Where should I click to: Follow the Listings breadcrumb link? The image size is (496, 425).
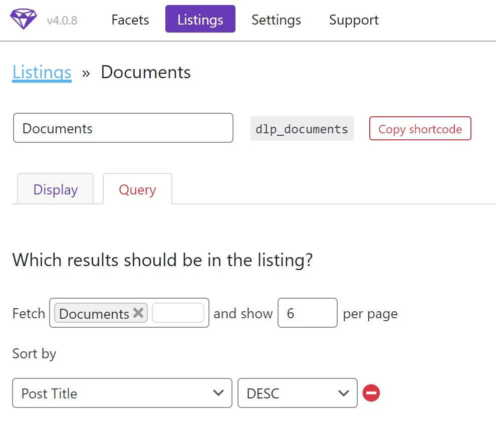pyautogui.click(x=42, y=72)
